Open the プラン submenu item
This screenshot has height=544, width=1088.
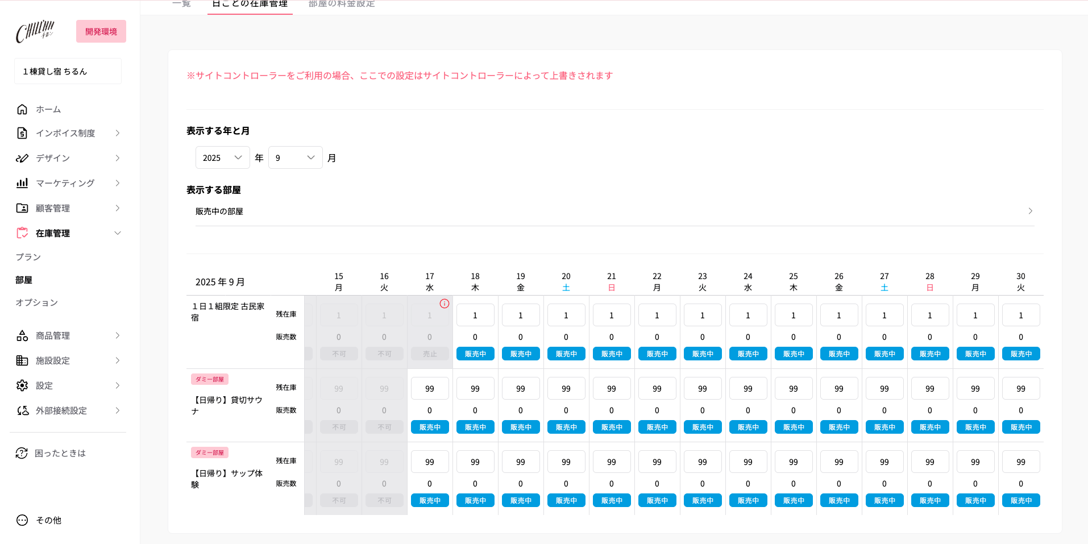(x=28, y=257)
